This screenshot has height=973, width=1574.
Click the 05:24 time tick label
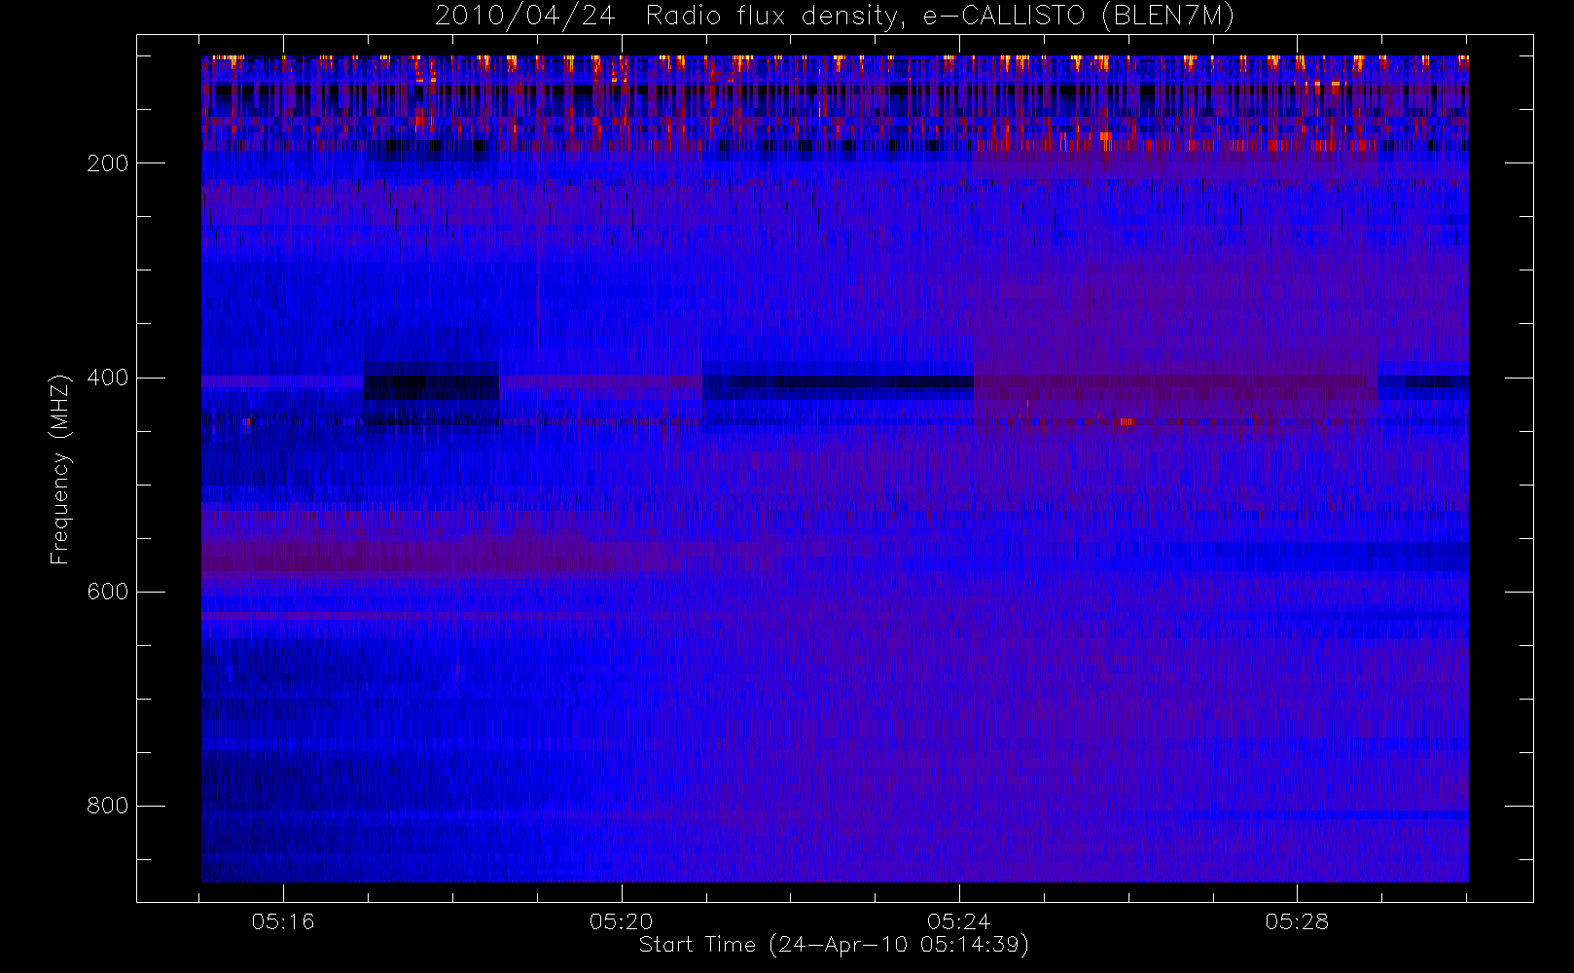(x=959, y=921)
